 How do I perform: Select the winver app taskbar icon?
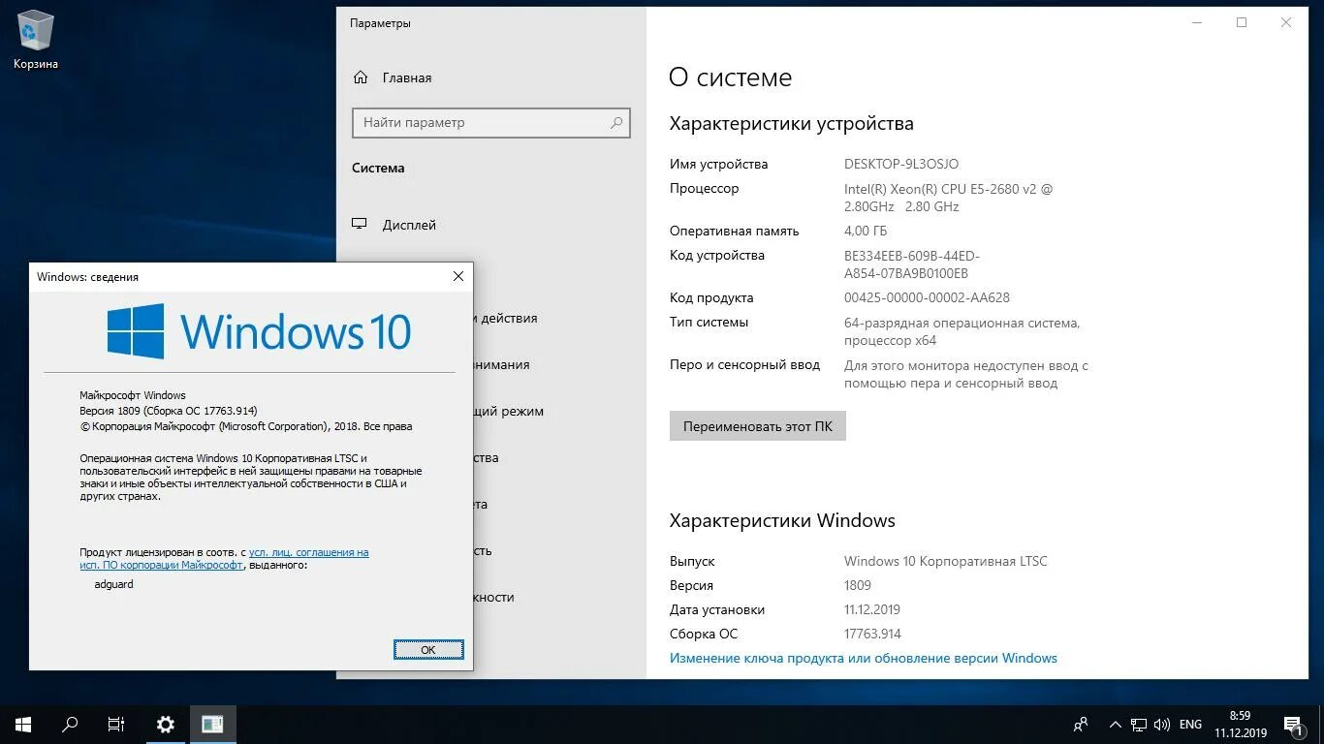click(x=212, y=724)
